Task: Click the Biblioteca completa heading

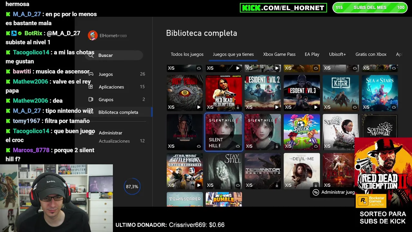Action: 201,33
